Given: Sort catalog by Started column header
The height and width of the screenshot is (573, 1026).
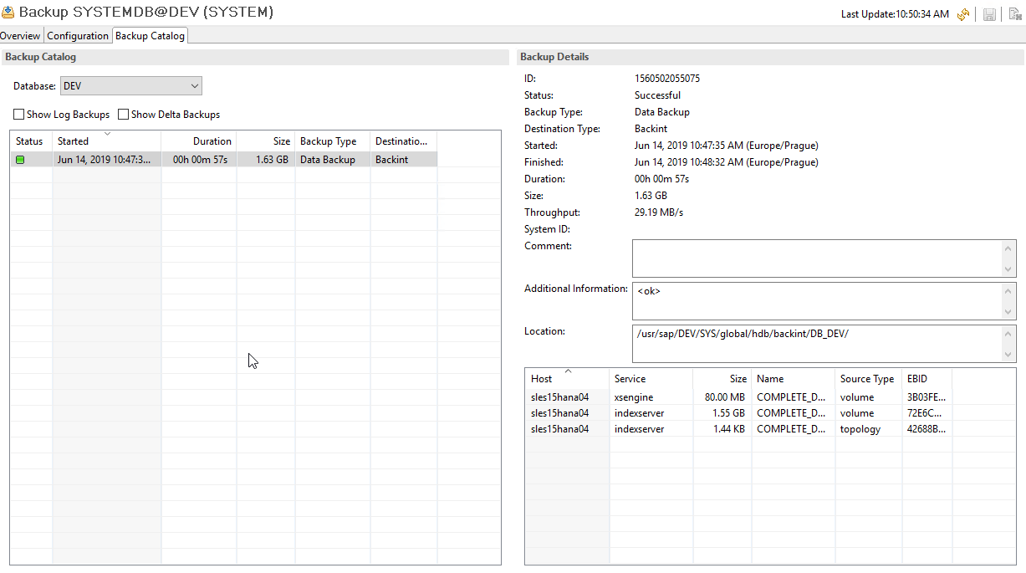Looking at the screenshot, I should click(107, 141).
